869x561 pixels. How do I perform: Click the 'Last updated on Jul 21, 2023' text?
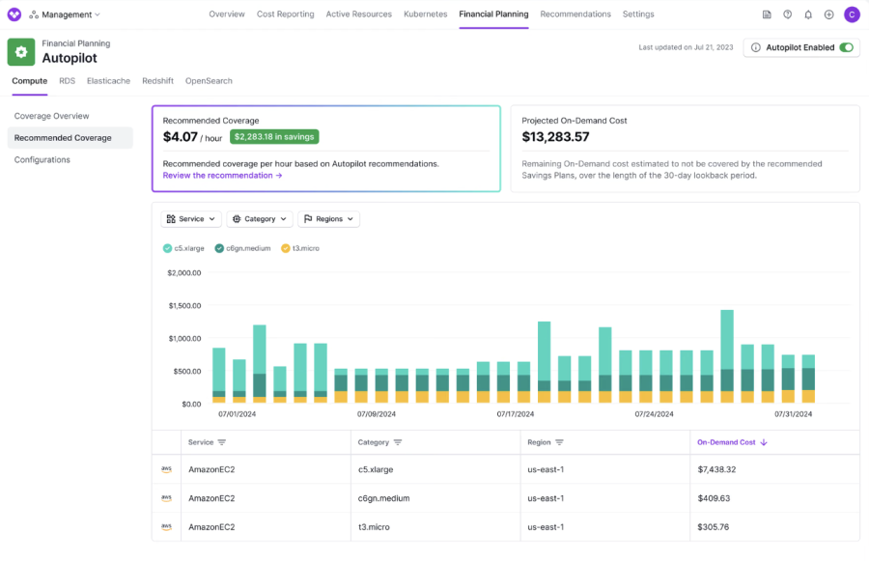pos(686,47)
